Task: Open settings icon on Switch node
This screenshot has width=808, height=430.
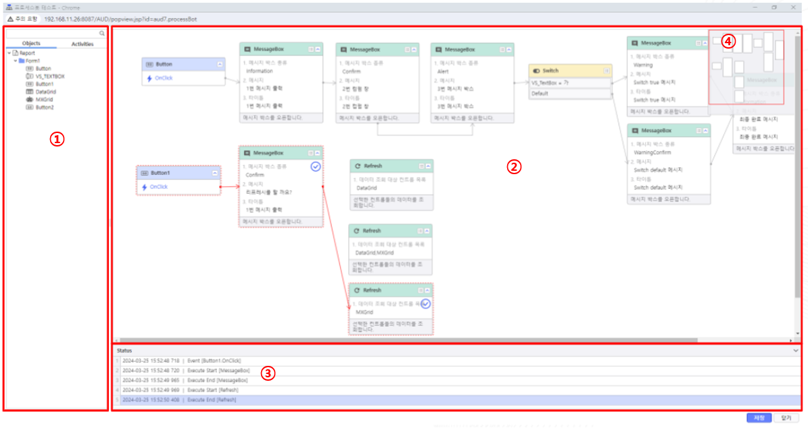Action: [x=607, y=71]
